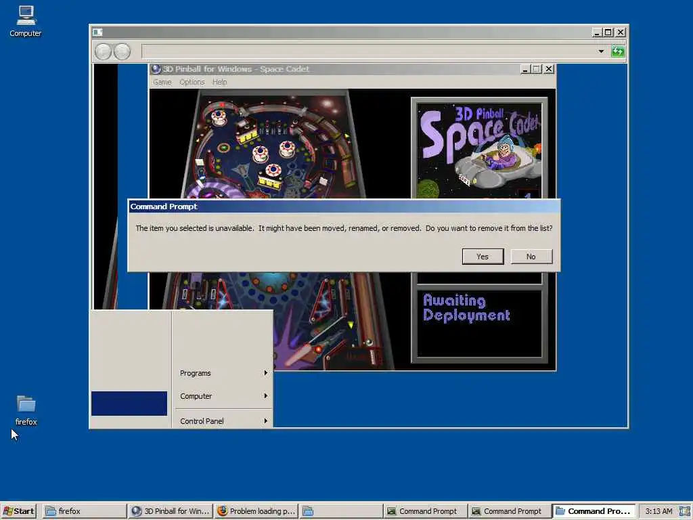Expand the Computer submenu

click(223, 396)
